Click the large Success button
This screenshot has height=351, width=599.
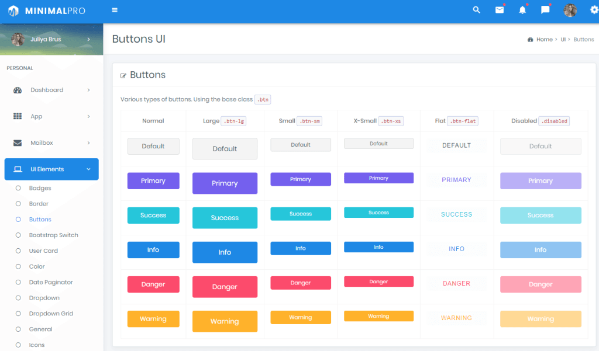pyautogui.click(x=225, y=218)
